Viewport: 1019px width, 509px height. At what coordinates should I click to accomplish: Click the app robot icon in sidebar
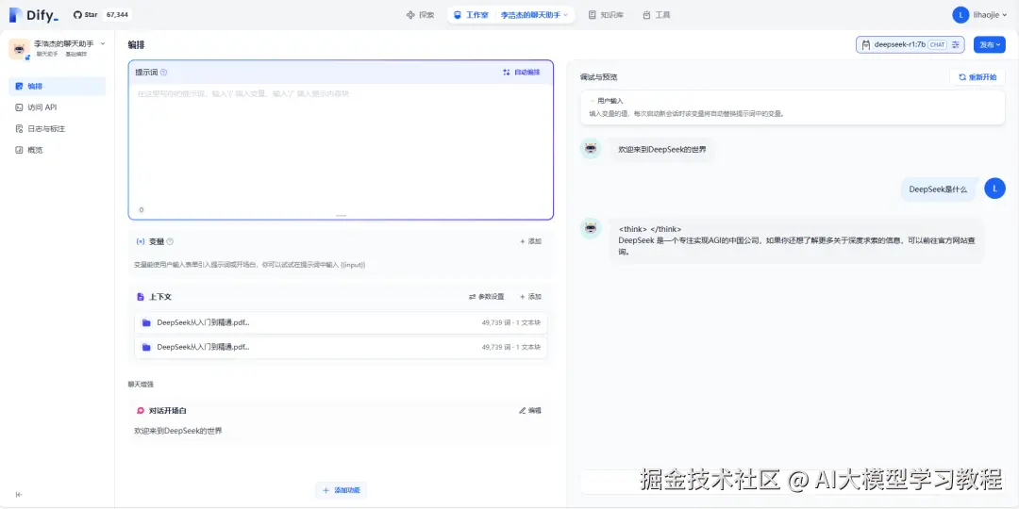tap(19, 49)
